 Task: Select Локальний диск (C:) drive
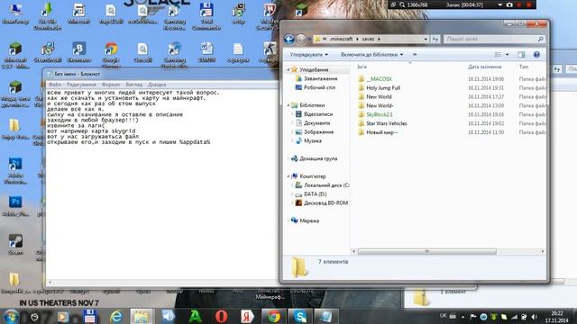(x=322, y=185)
